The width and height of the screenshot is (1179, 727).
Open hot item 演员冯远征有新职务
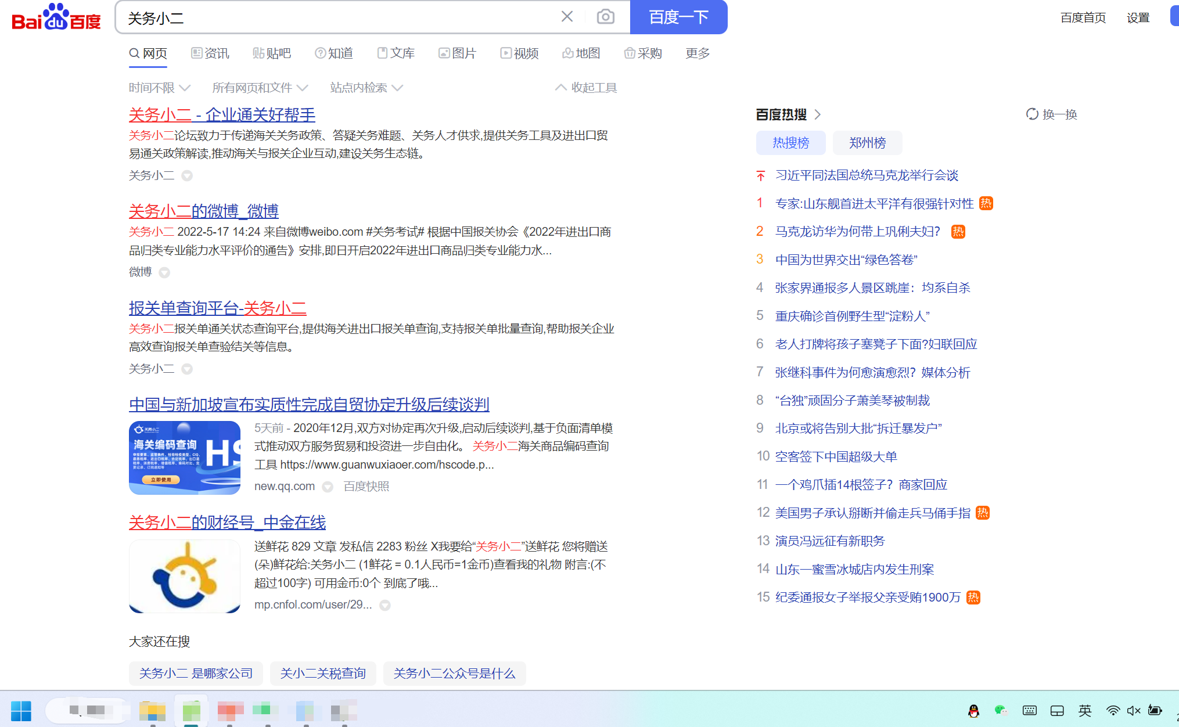829,541
